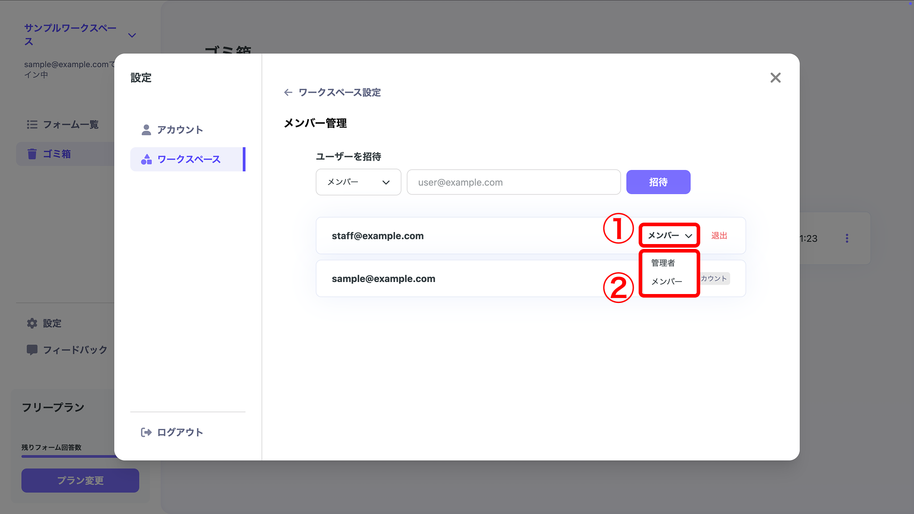
Task: Open メンバー dropdown for staff@example.com
Action: pyautogui.click(x=669, y=236)
